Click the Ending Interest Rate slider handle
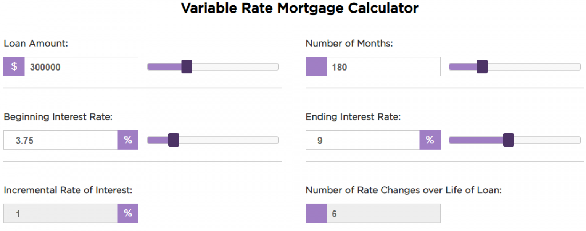Image resolution: width=586 pixels, height=231 pixels. click(509, 140)
